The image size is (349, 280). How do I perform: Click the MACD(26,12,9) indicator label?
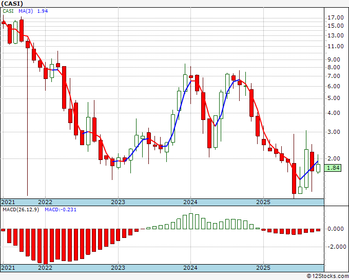click(21, 210)
